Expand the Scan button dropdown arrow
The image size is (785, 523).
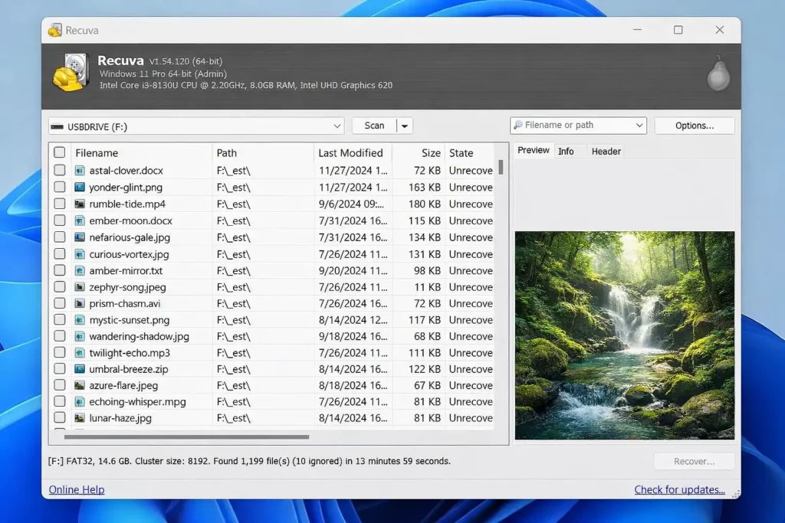(405, 126)
